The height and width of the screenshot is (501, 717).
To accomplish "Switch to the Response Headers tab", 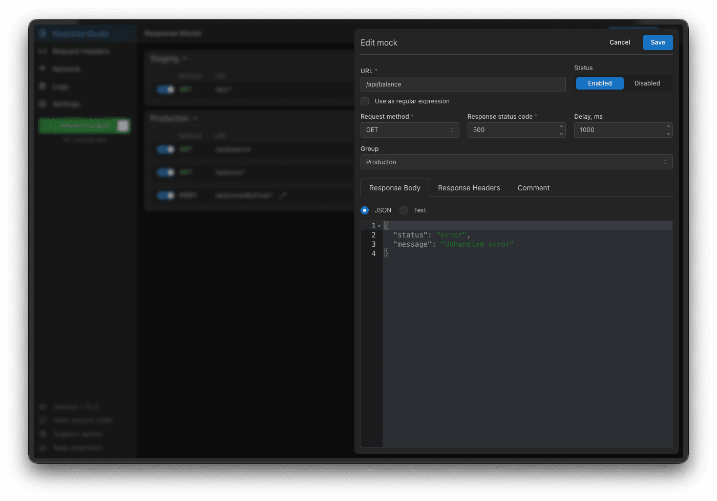I will tap(469, 188).
